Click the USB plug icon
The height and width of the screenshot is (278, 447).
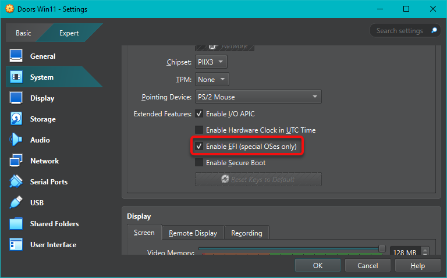point(16,203)
